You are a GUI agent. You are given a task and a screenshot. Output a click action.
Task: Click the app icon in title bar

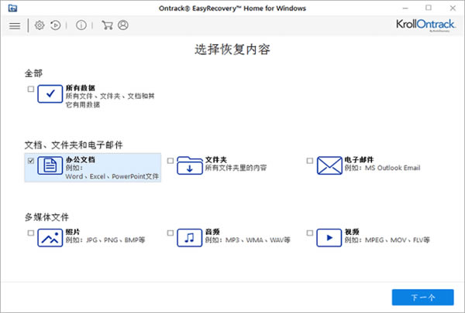click(12, 9)
